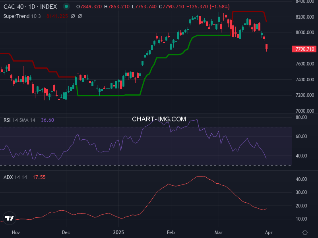Click the Dec time axis label
318x238 pixels.
(66, 232)
